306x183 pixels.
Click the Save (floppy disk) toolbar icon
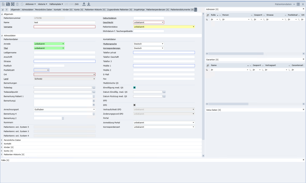(8, 4)
